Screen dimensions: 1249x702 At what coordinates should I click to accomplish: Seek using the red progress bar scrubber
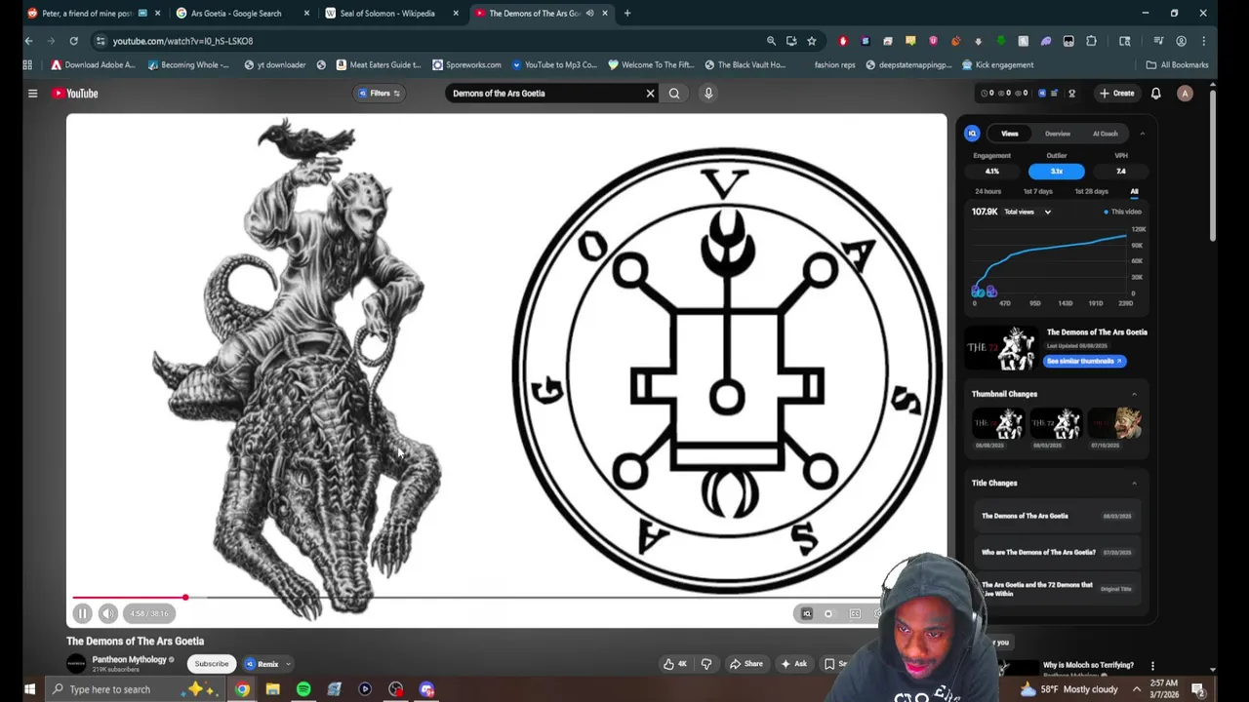click(184, 598)
